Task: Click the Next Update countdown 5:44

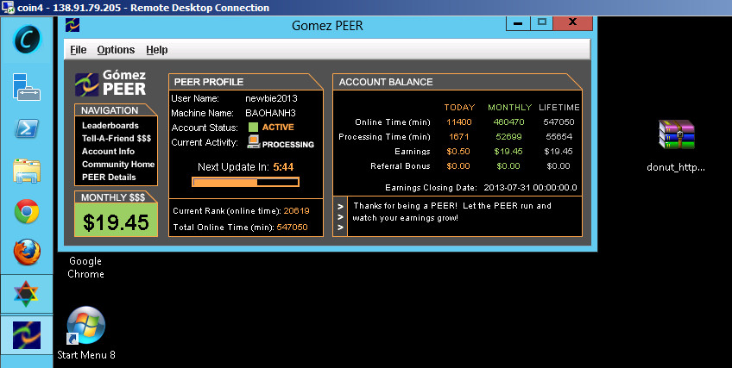Action: click(283, 167)
